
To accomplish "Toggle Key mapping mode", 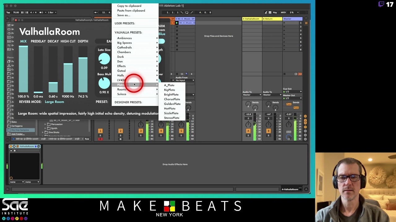I will [275, 12].
